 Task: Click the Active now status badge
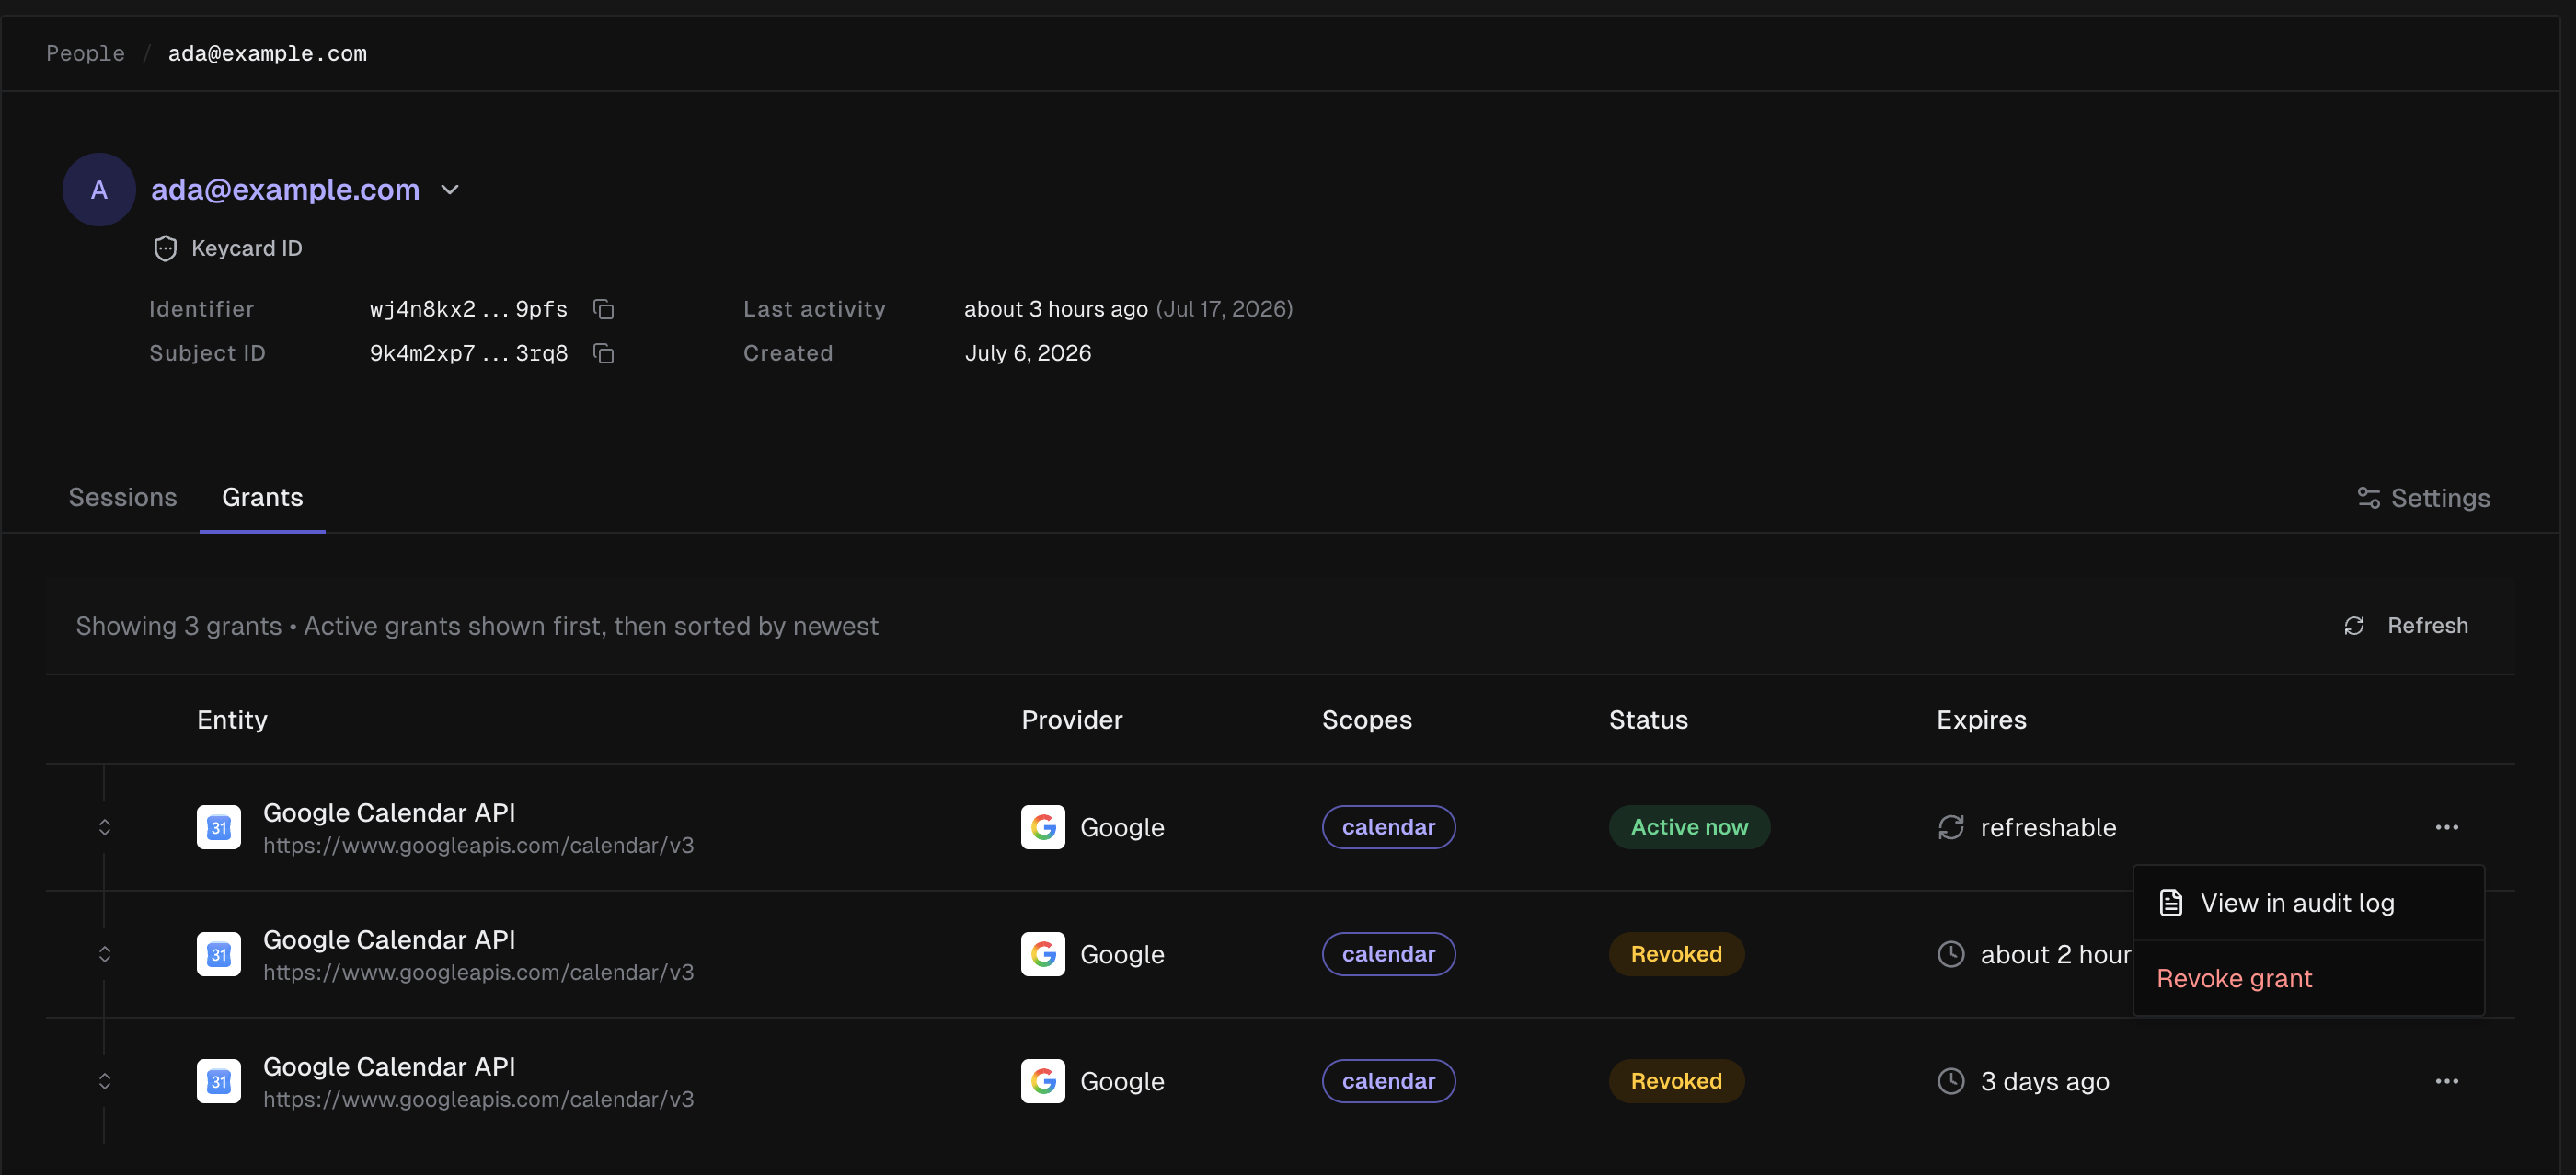click(x=1689, y=827)
